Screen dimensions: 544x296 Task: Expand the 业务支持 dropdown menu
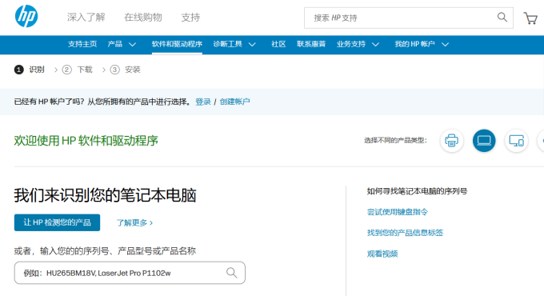[358, 44]
